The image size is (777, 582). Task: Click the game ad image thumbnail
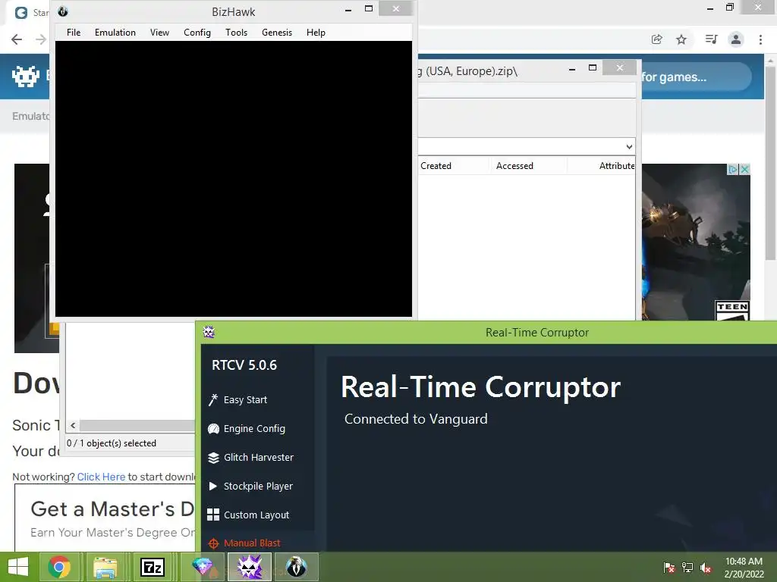(x=696, y=242)
